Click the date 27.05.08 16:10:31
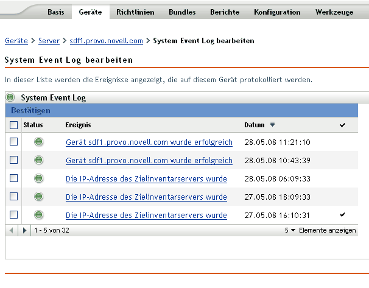This screenshot has width=369, height=288. [276, 216]
